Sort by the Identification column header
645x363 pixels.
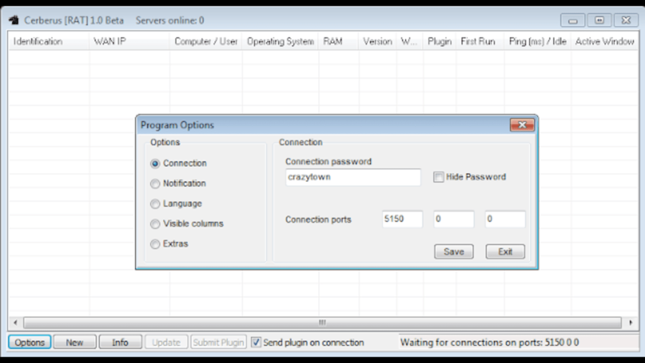coord(49,42)
